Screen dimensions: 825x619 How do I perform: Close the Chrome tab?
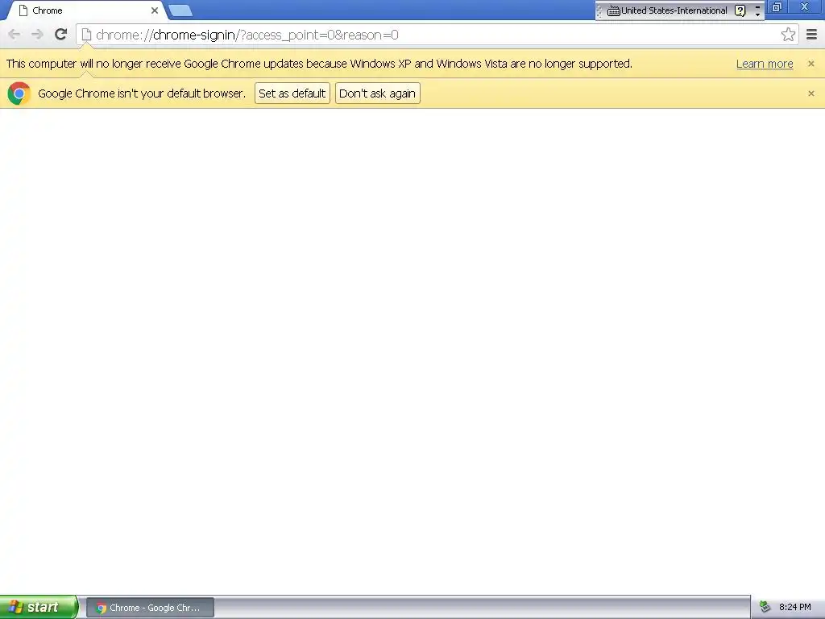[x=154, y=10]
